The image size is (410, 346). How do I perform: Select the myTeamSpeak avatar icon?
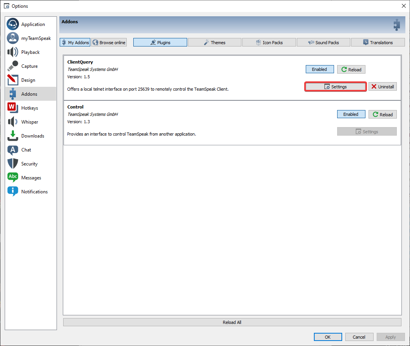12,38
